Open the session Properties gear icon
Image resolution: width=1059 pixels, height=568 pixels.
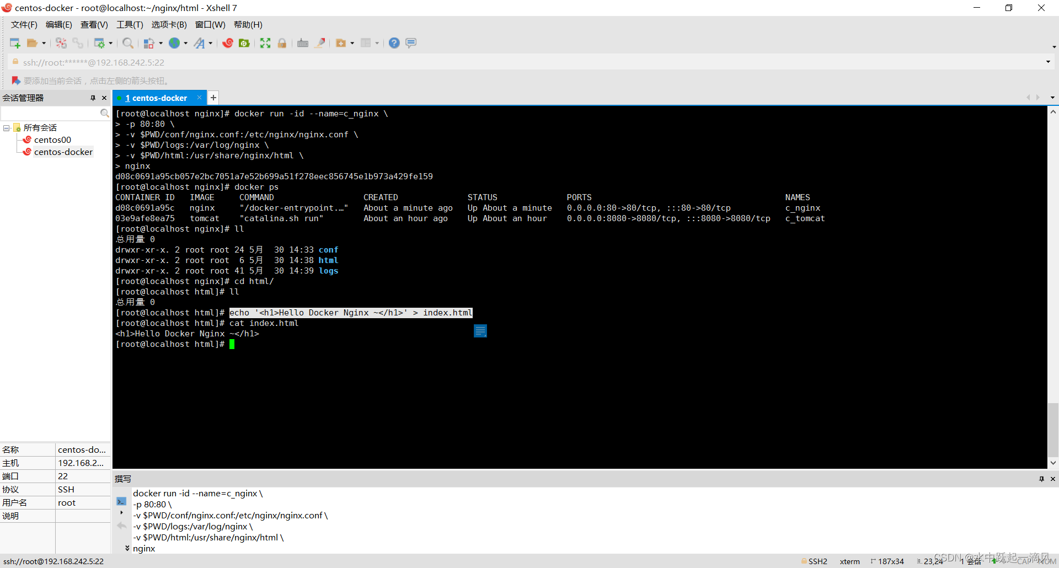[x=99, y=43]
